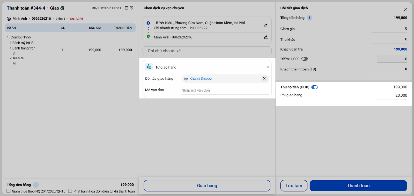The width and height of the screenshot is (414, 196).
Task: Click the Phí giao hàng amount field
Action: [392, 95]
